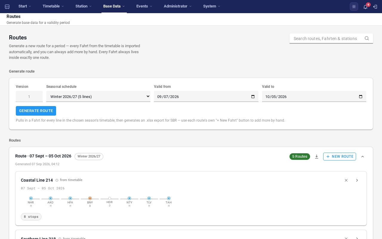Open the Valid from calendar picker icon
Screen dimensions: 382x239
pos(253,96)
